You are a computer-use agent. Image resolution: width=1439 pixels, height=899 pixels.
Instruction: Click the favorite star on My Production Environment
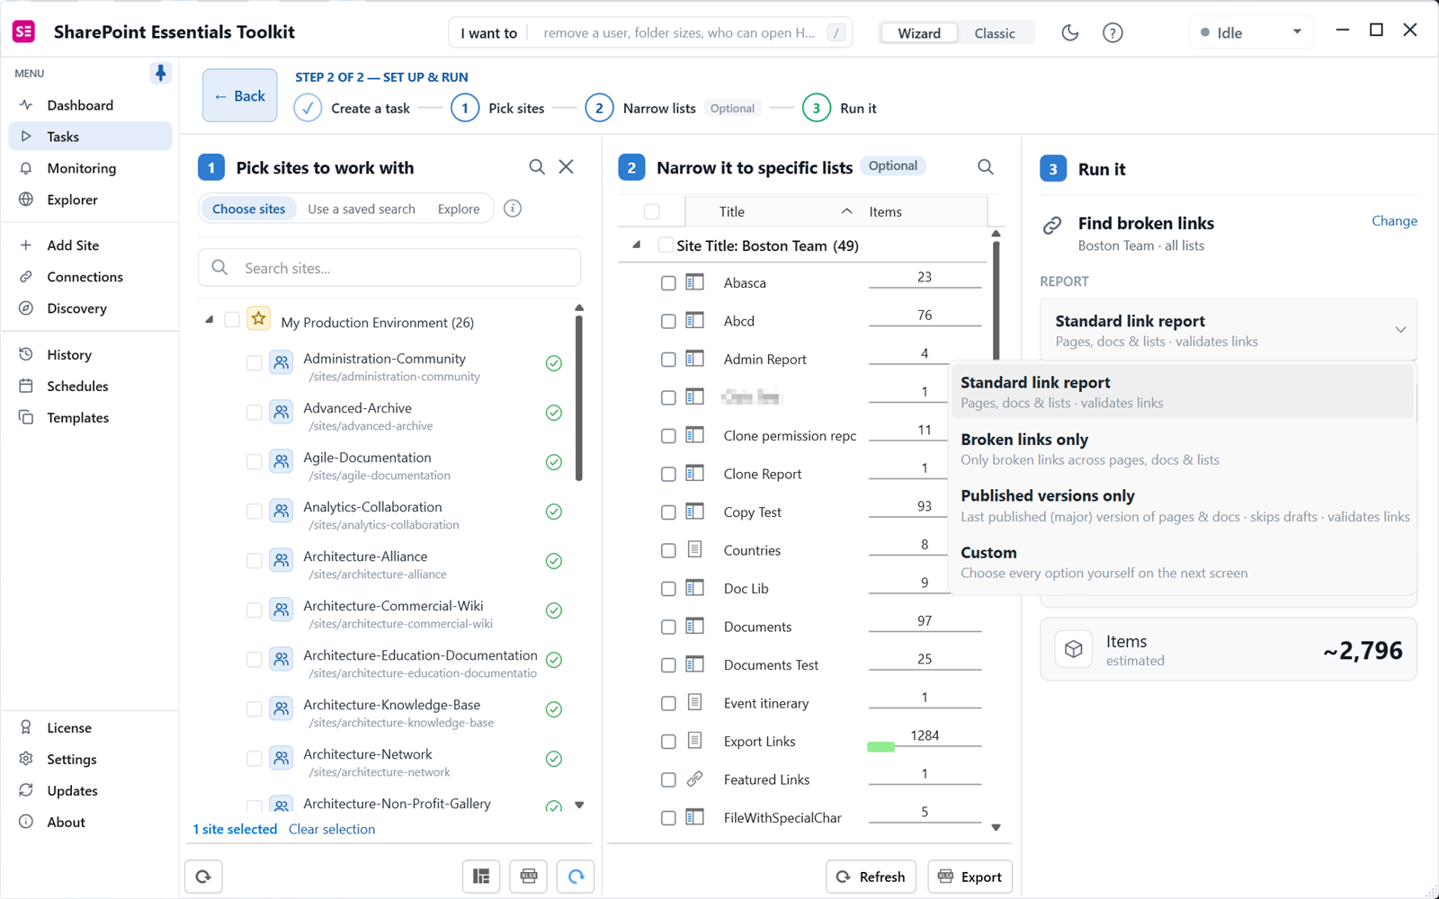click(x=259, y=319)
